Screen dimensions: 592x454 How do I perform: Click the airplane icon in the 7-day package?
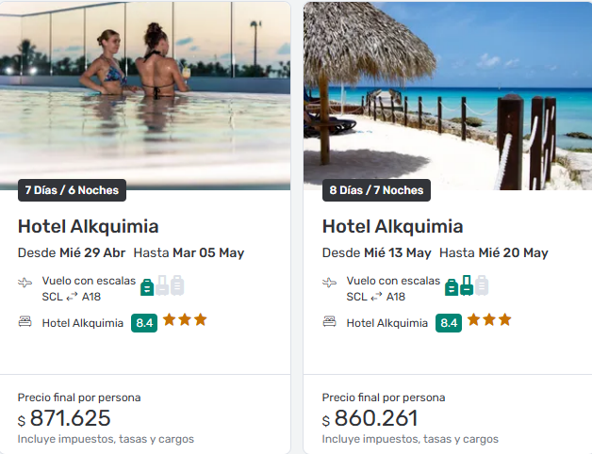click(x=25, y=282)
